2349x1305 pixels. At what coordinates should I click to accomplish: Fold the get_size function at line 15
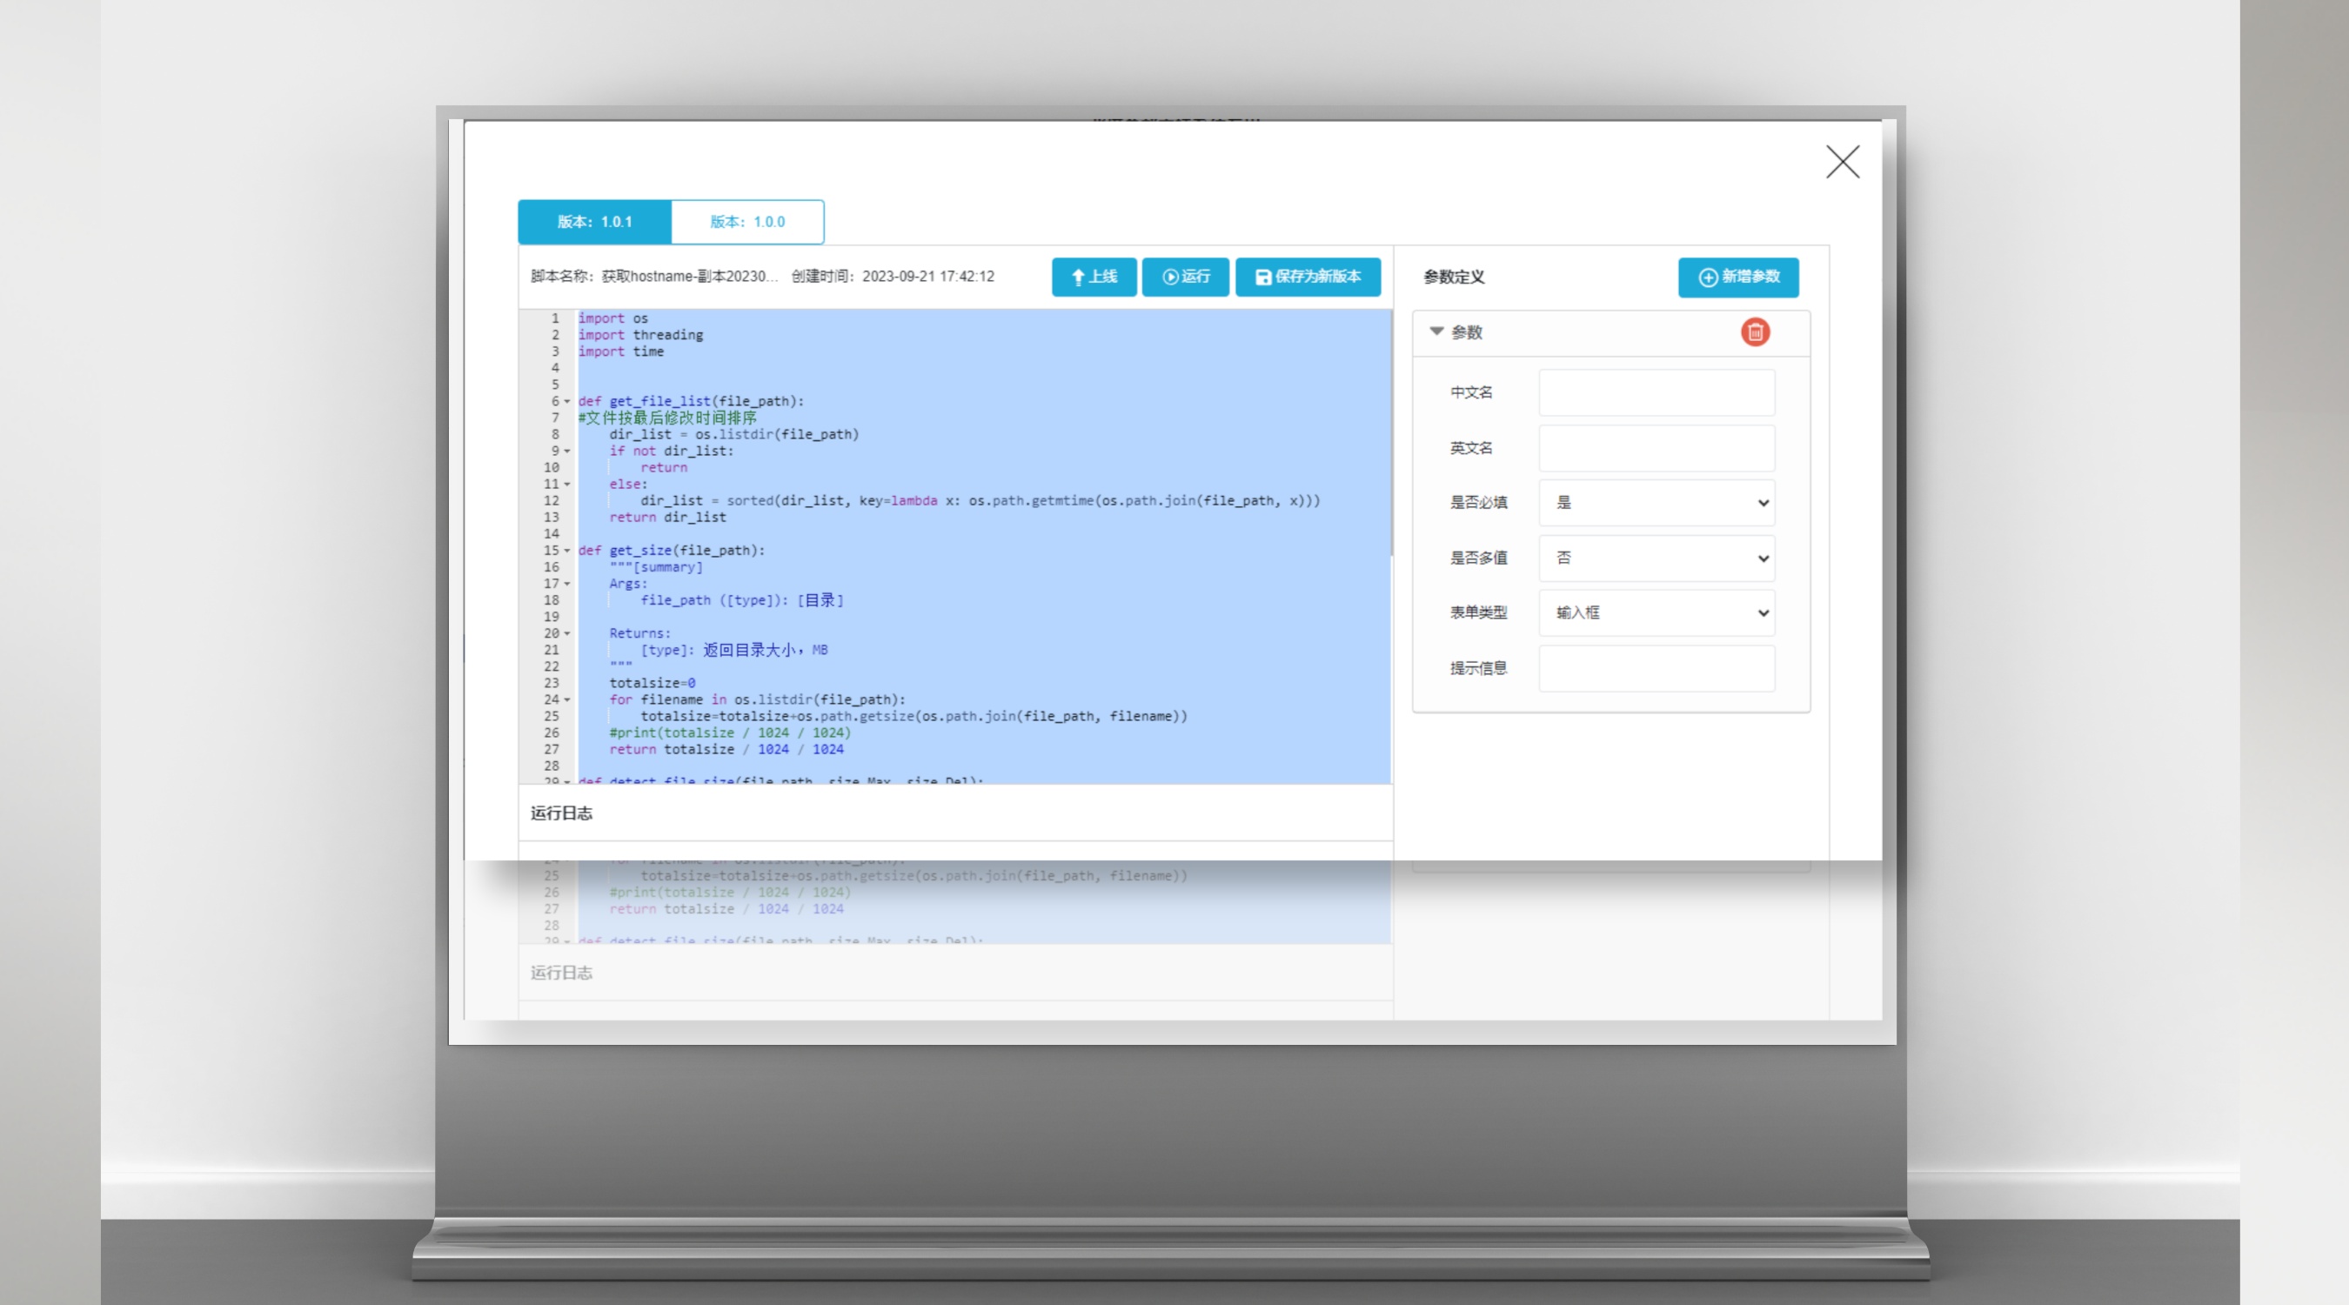567,551
